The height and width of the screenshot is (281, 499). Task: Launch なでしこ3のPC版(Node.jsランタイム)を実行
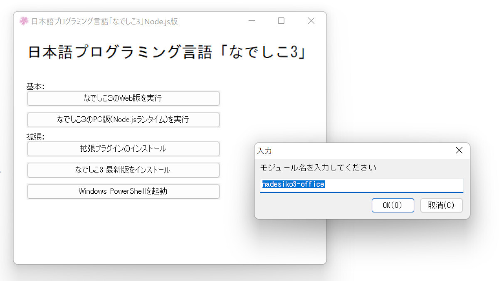tap(123, 120)
